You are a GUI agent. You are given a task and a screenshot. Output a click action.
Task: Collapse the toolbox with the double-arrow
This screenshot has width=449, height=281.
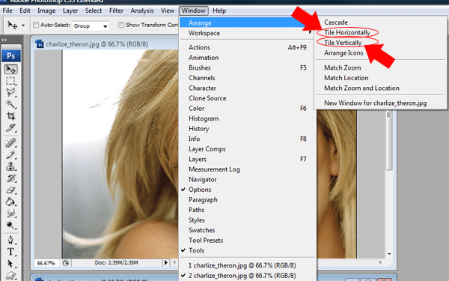tap(4, 40)
